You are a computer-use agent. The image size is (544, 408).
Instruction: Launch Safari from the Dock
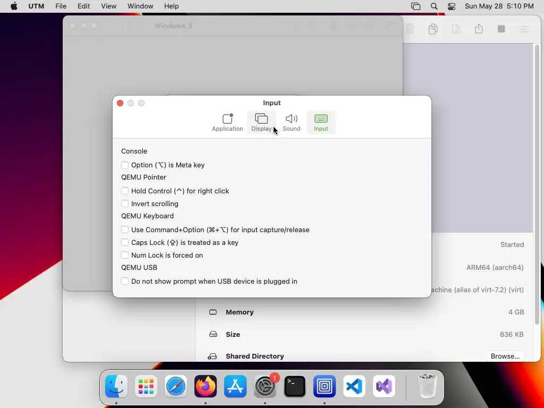pos(176,386)
